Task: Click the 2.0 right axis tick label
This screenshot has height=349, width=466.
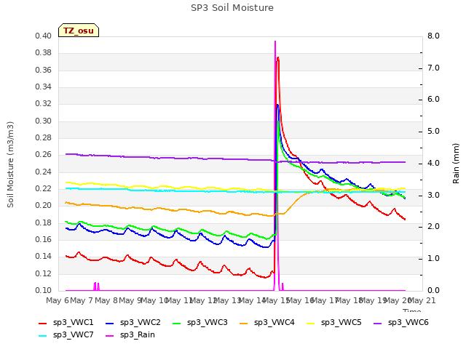Action: [433, 227]
